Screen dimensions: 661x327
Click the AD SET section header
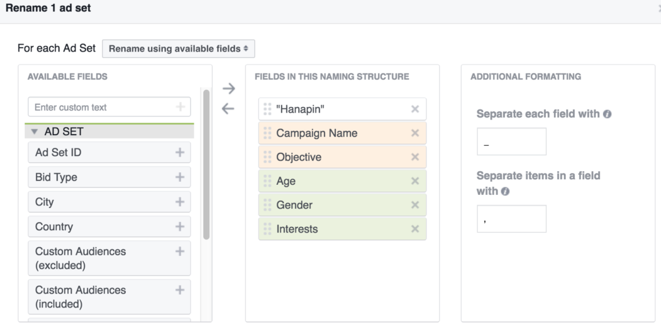click(x=109, y=131)
